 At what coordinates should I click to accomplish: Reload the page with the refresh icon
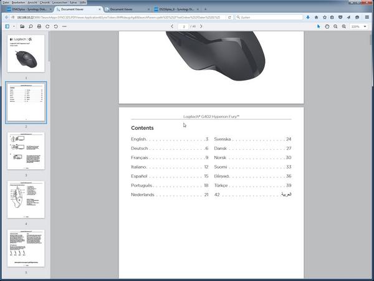[x=229, y=17]
